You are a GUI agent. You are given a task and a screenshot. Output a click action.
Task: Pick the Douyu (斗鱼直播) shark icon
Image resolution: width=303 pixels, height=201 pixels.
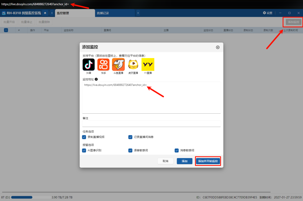point(118,65)
